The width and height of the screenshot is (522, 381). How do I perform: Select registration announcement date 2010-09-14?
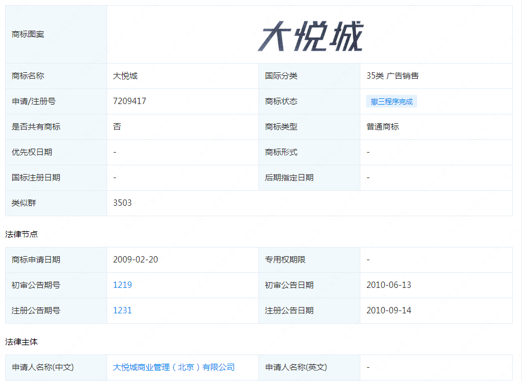[389, 310]
